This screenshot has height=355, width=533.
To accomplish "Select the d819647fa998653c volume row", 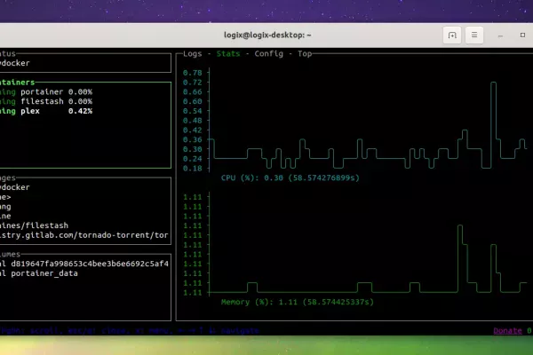I will tap(84, 264).
